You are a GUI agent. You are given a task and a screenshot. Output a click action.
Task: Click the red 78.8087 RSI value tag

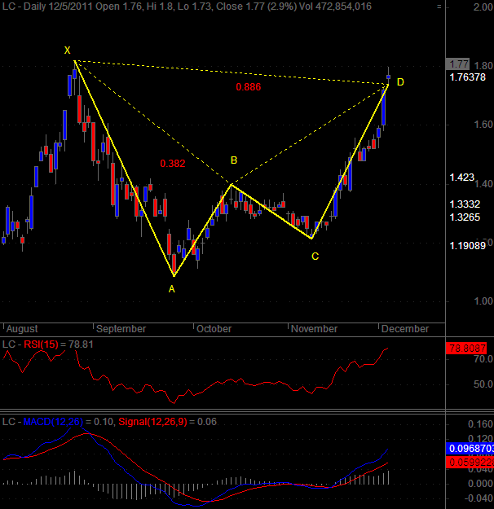(x=466, y=349)
